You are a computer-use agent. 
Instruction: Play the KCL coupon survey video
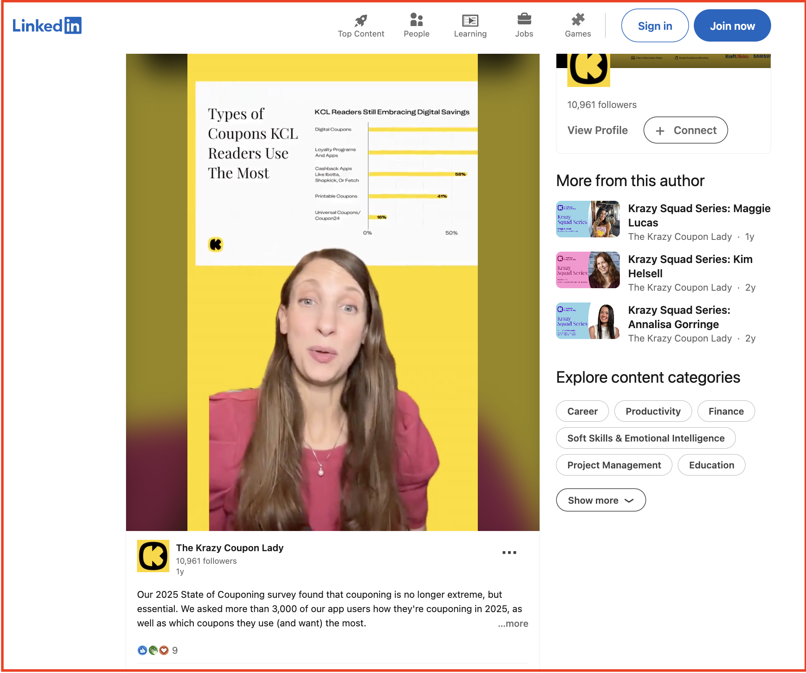point(332,292)
